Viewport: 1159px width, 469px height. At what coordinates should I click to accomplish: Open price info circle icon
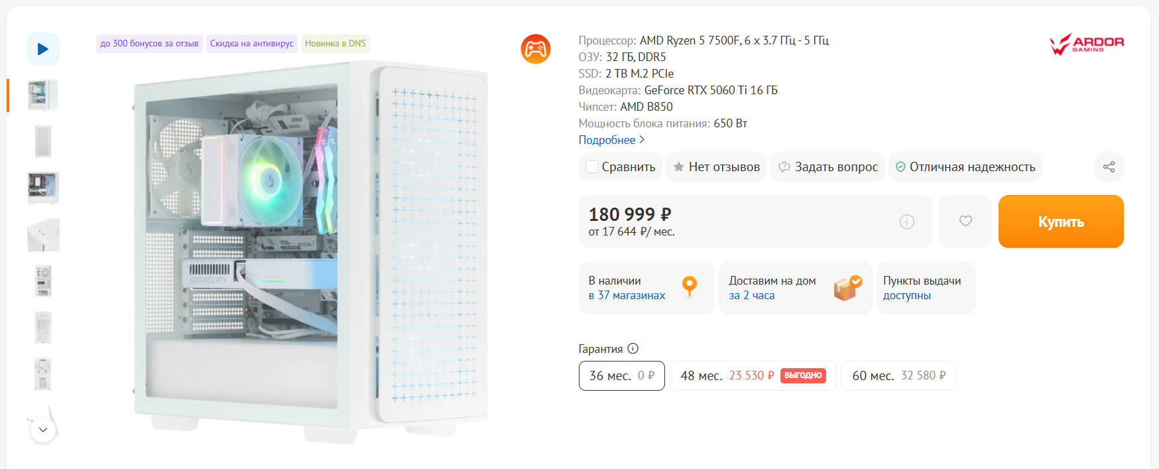tap(906, 222)
